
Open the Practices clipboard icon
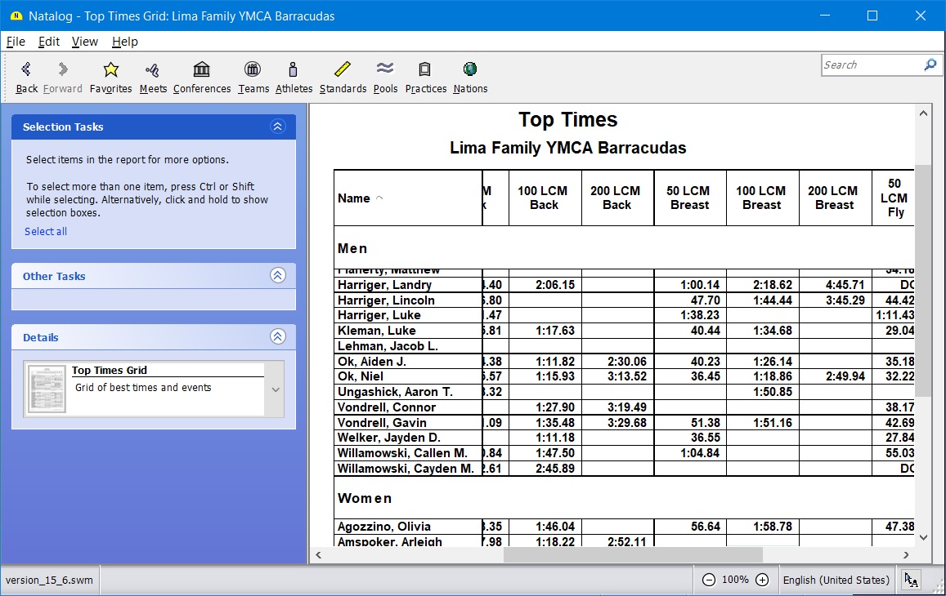click(425, 70)
